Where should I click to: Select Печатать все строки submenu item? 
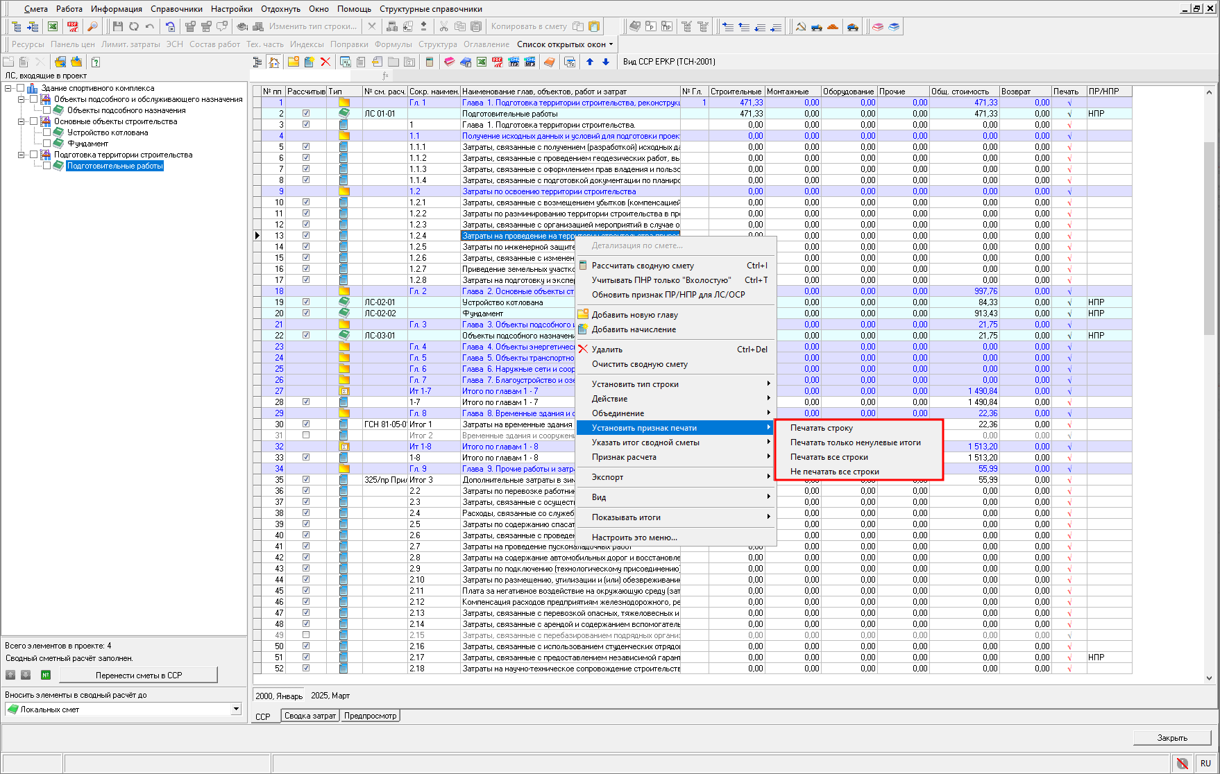point(829,457)
